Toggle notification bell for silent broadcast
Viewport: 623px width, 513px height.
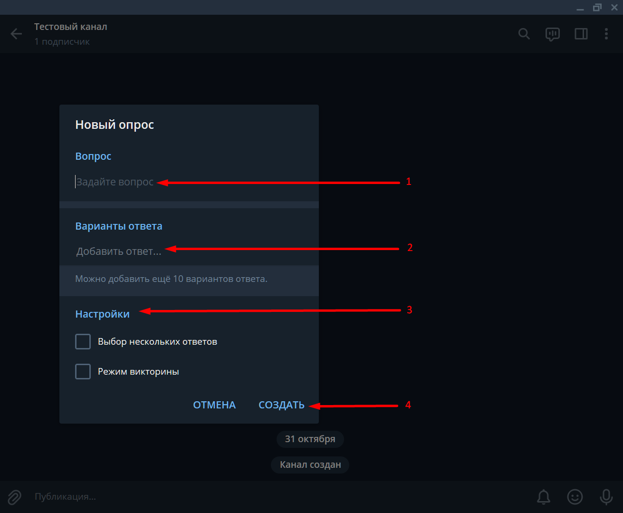544,497
